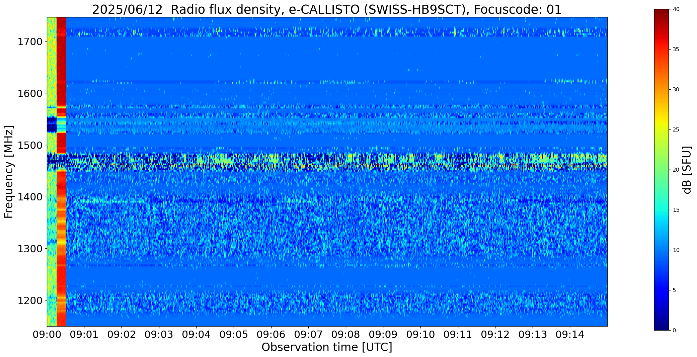Click the plot title mentioning e-CALLISTO SWISS-HB9SCT
The width and height of the screenshot is (697, 357).
[x=327, y=10]
